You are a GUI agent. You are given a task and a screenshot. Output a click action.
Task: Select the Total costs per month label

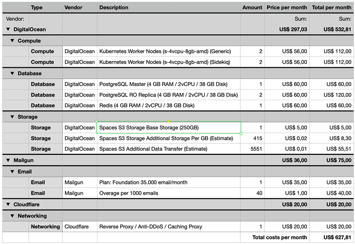coord(279,237)
